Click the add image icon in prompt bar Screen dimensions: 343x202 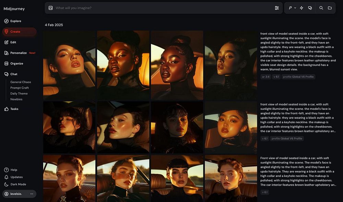tap(50, 8)
